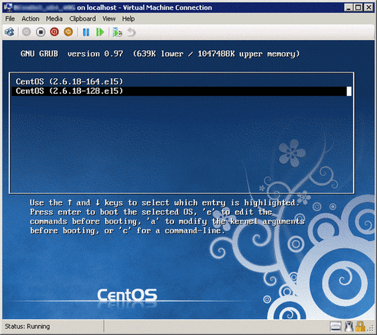377x335 pixels.
Task: Pause the running virtual machine
Action: 86,32
